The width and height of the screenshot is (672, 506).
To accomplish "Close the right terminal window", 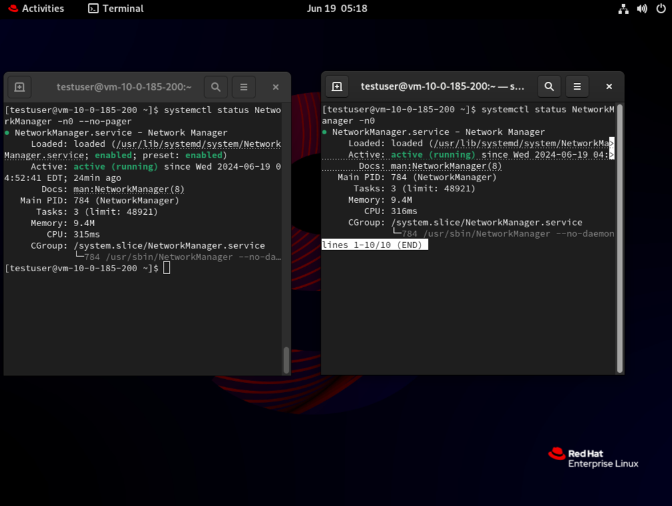I will 609,86.
